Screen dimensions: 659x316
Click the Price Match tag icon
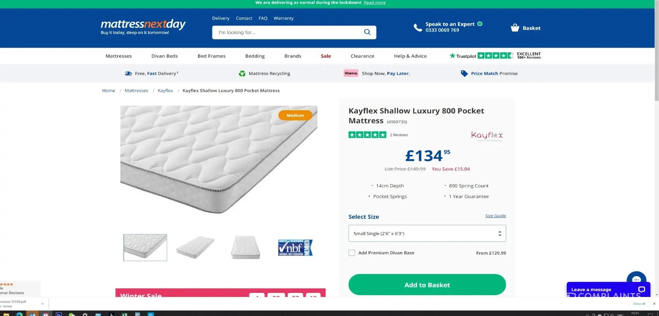pos(464,74)
